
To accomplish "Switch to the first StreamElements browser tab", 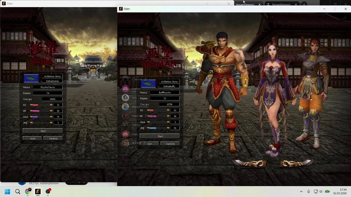I will [x=245, y=4].
